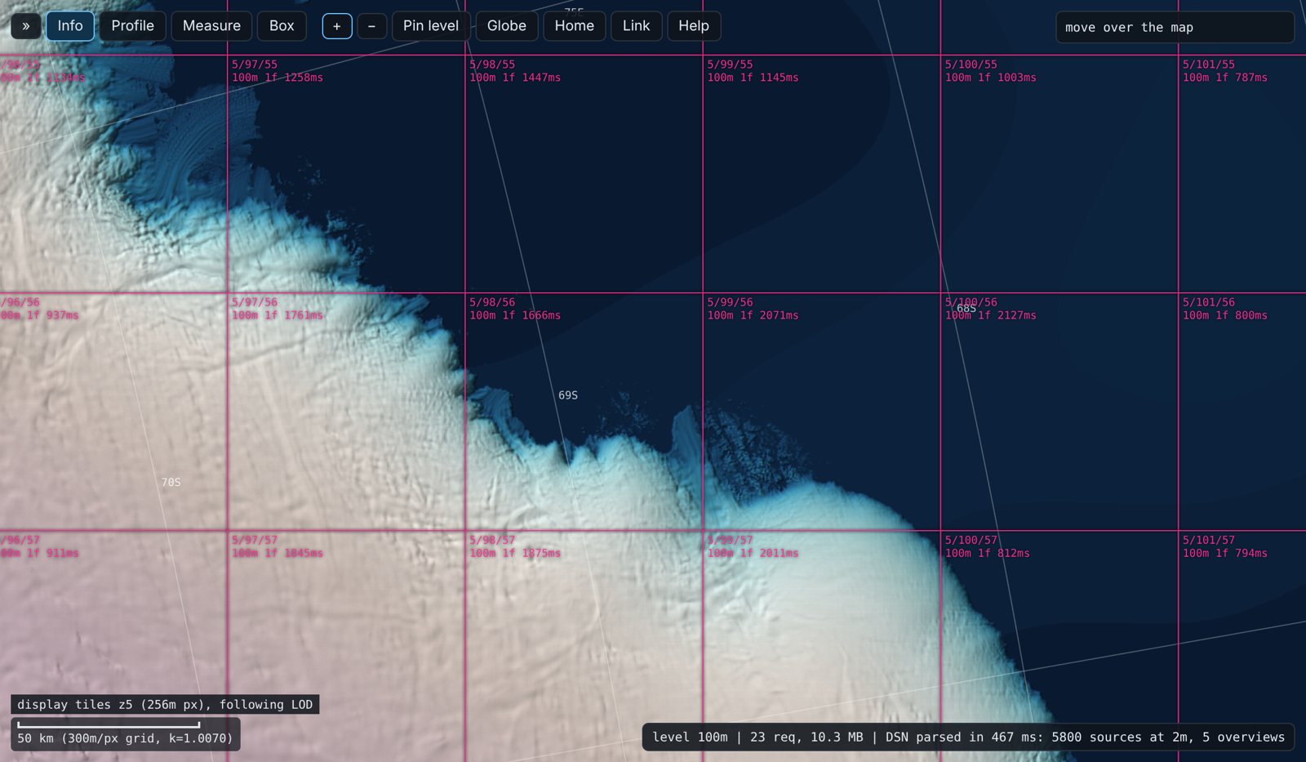Click the tile label 5/101/55

(1209, 65)
